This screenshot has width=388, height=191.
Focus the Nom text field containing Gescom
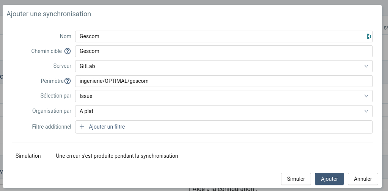[x=220, y=36]
